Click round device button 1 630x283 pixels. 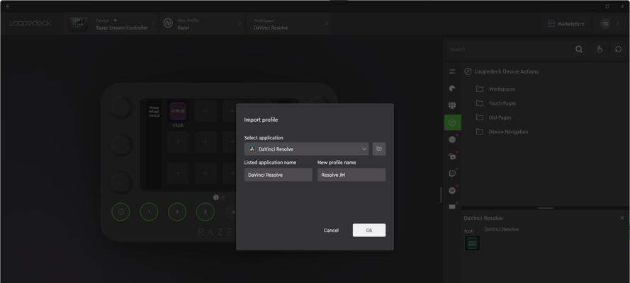pyautogui.click(x=149, y=212)
